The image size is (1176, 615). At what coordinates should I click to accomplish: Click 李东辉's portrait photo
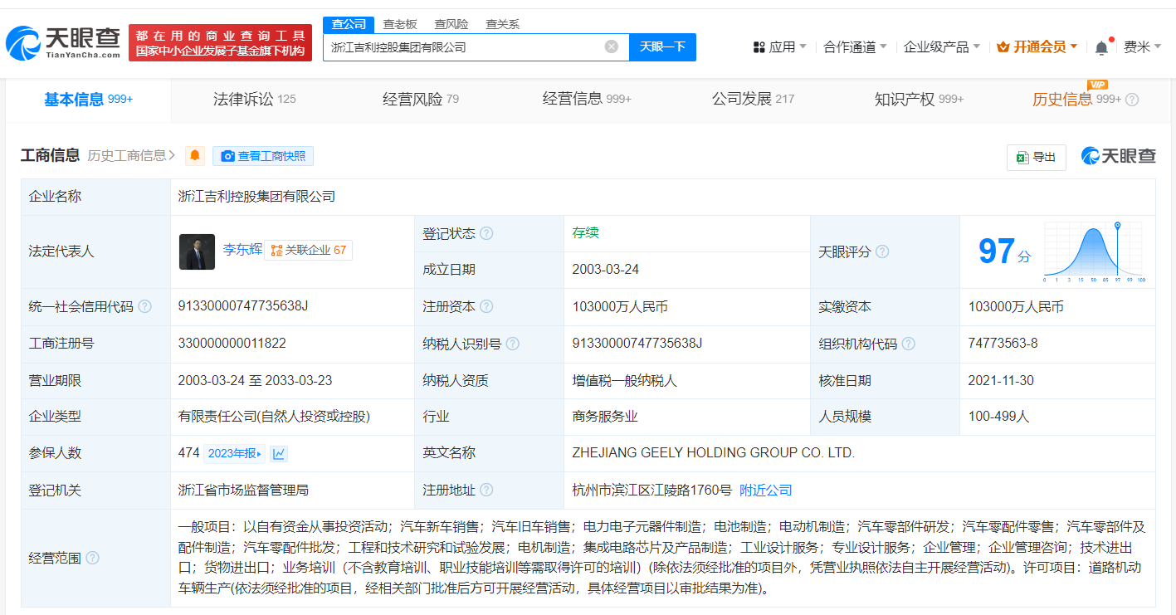(197, 251)
